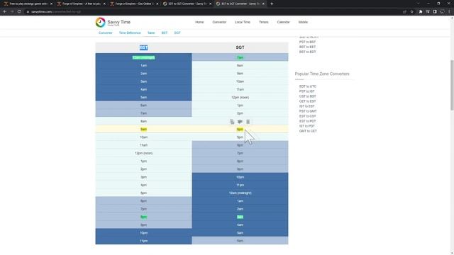Screen dimensions: 454x255
Task: Open the 'IST to PDT' converter link
Action: click(307, 126)
